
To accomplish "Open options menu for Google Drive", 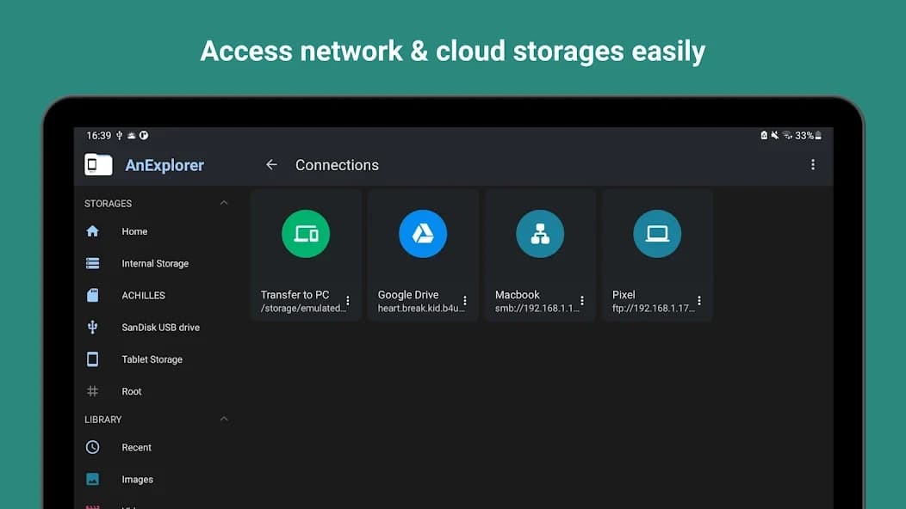I will [465, 301].
